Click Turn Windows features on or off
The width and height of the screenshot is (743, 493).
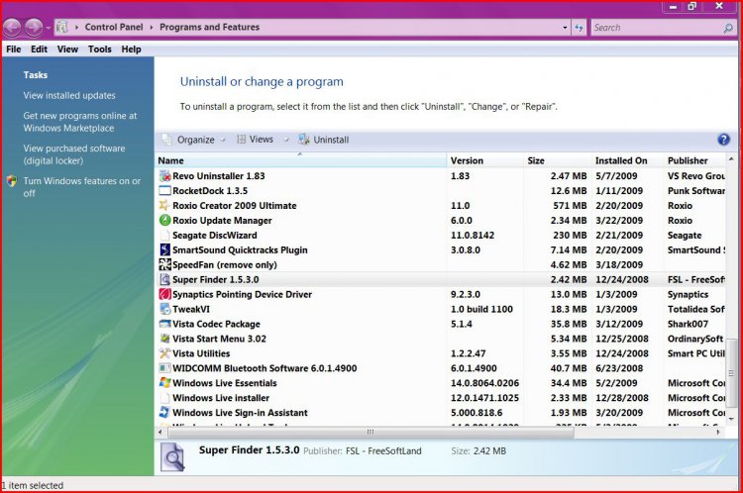pos(81,187)
